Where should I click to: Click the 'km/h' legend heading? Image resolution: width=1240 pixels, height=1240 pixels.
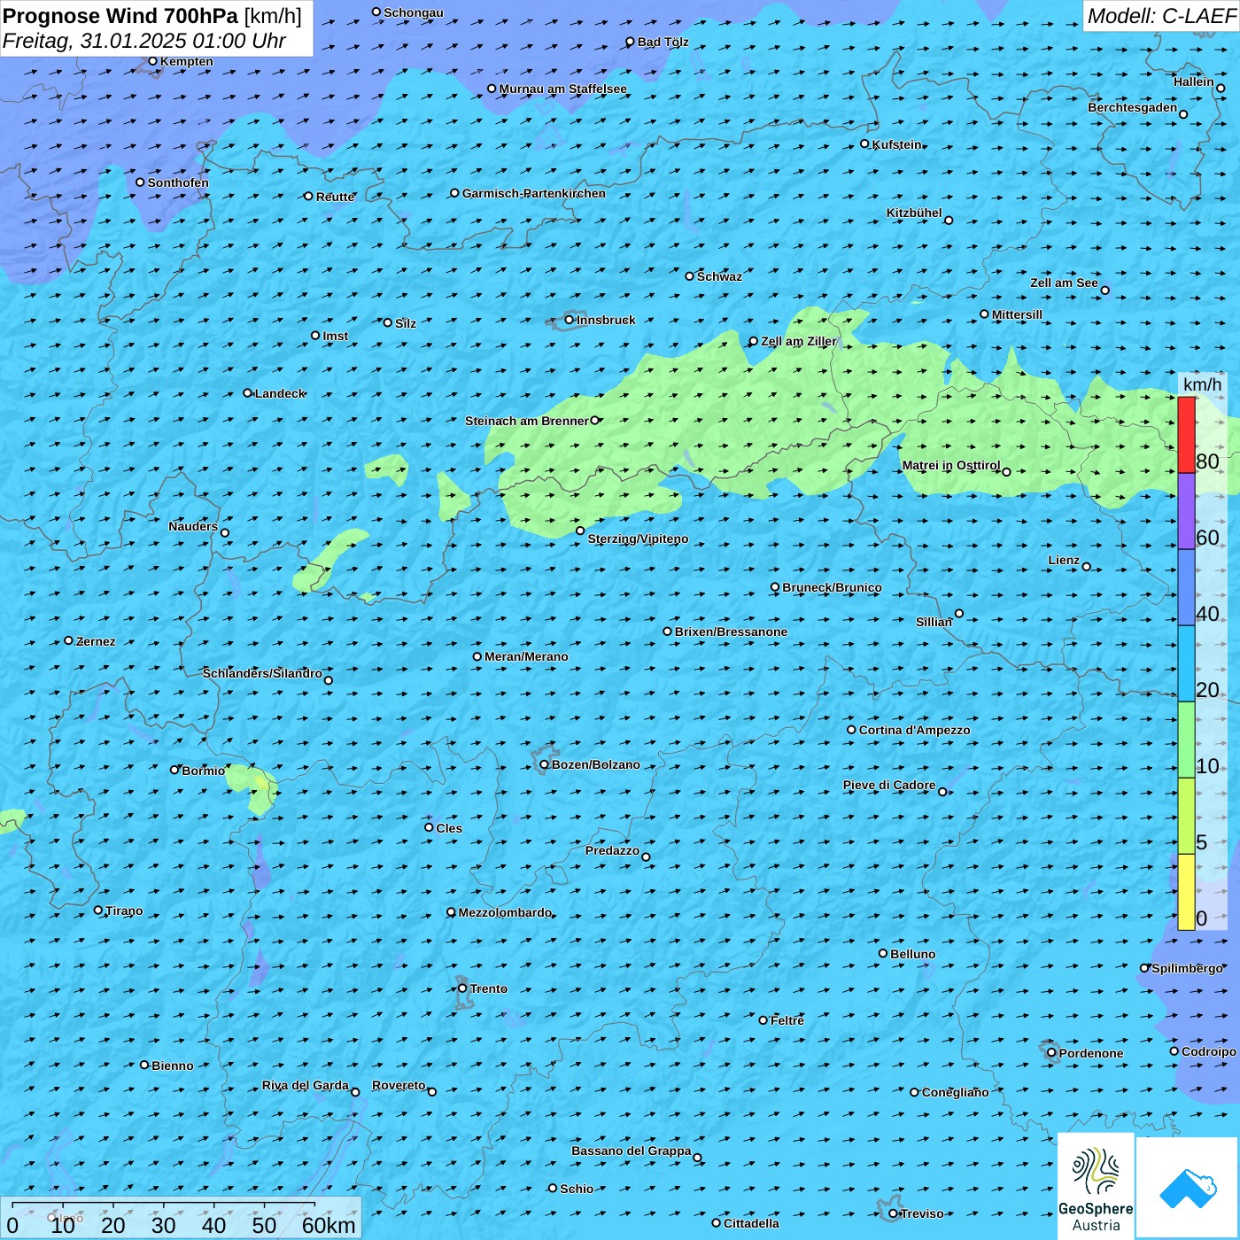pos(1202,384)
